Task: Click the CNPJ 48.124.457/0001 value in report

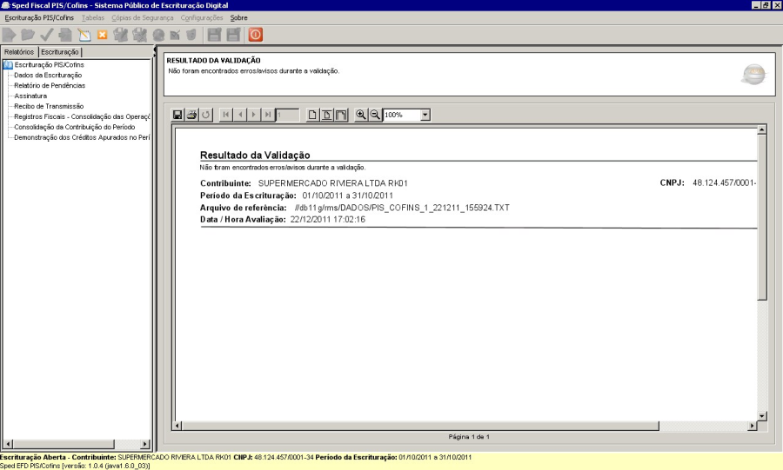Action: [724, 183]
